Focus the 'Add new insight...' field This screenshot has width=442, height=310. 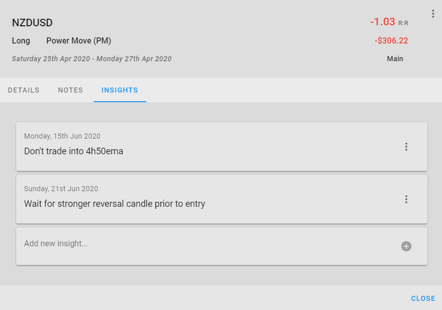click(209, 244)
